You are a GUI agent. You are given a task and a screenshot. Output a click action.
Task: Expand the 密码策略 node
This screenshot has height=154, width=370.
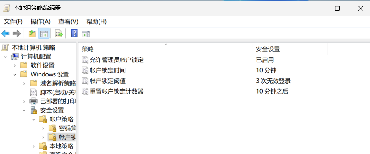[43, 128]
